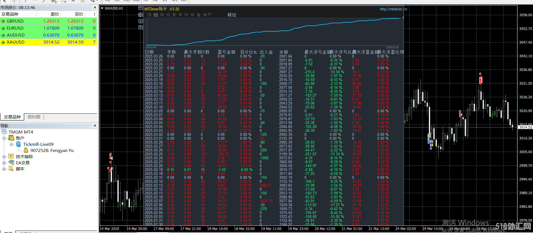The width and height of the screenshot is (533, 233).
Task: Click the 盈亏金额 profit column header
Action: (x=227, y=52)
